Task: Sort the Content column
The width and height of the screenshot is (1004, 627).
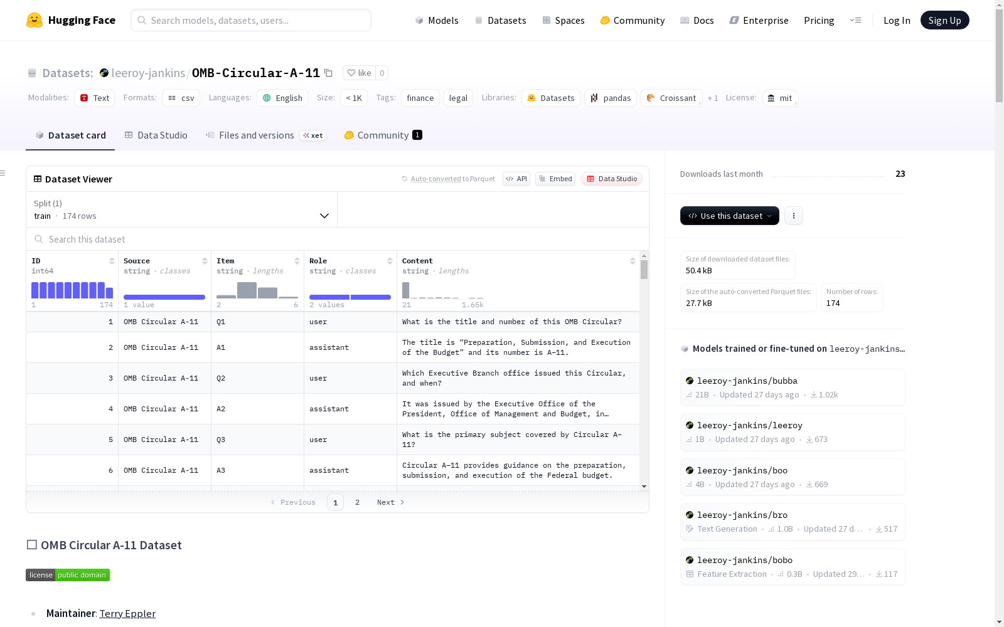Action: [633, 261]
